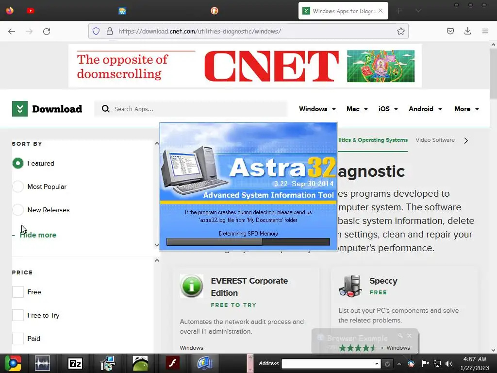Open the Firefox hamburger menu
This screenshot has width=497, height=373.
click(x=485, y=31)
